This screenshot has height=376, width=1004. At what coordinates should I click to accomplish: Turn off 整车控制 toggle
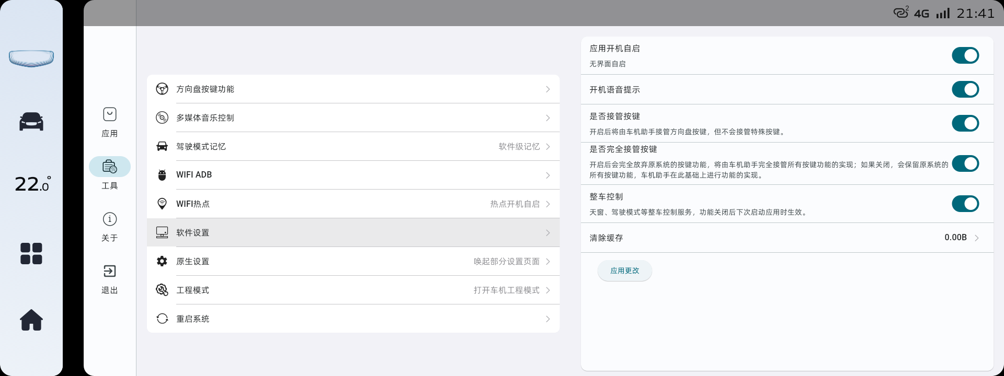[x=965, y=204]
